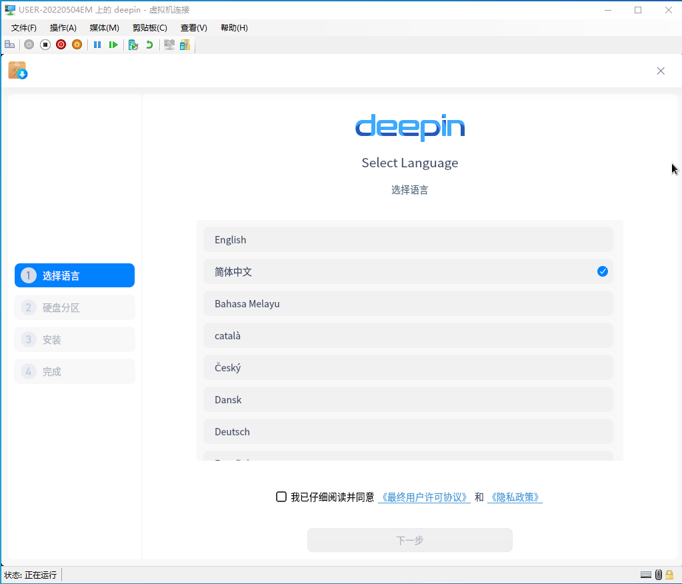
Task: Open the 查看(V) menu
Action: click(193, 28)
